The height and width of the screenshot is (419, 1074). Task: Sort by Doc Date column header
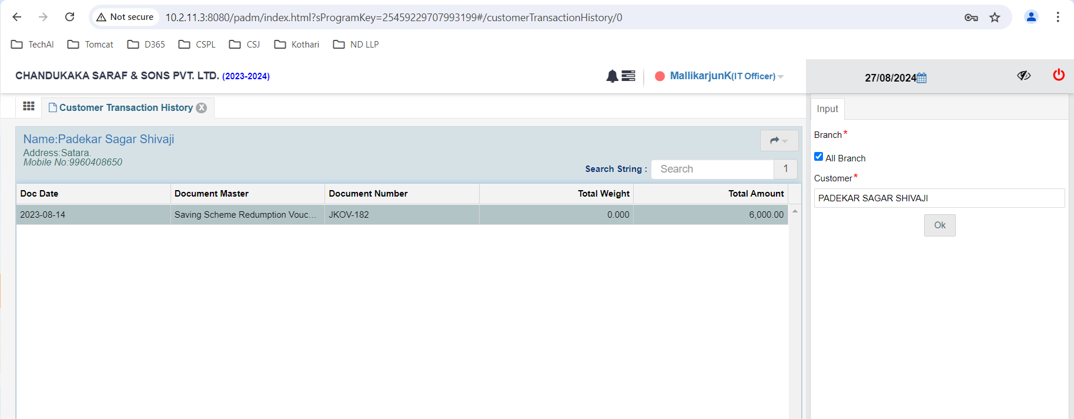coord(93,194)
